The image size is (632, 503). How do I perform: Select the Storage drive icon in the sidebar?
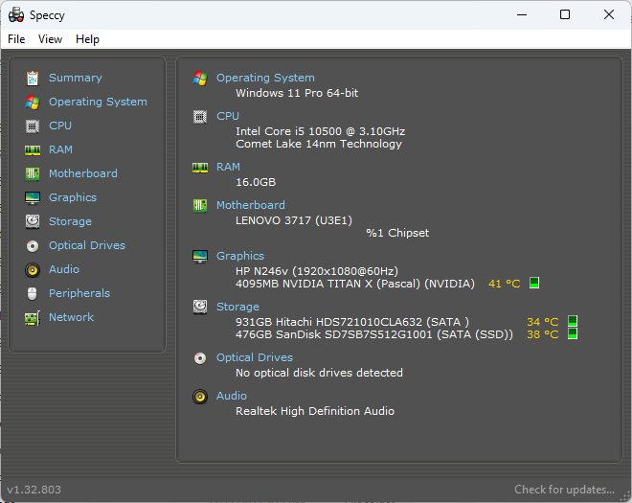pyautogui.click(x=33, y=221)
